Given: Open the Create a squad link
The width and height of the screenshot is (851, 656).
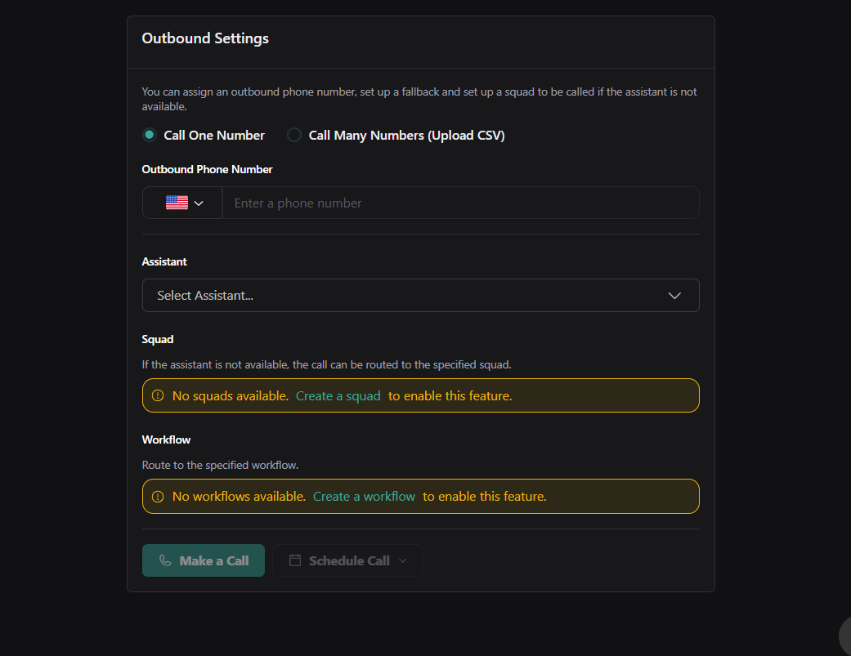Looking at the screenshot, I should 338,396.
